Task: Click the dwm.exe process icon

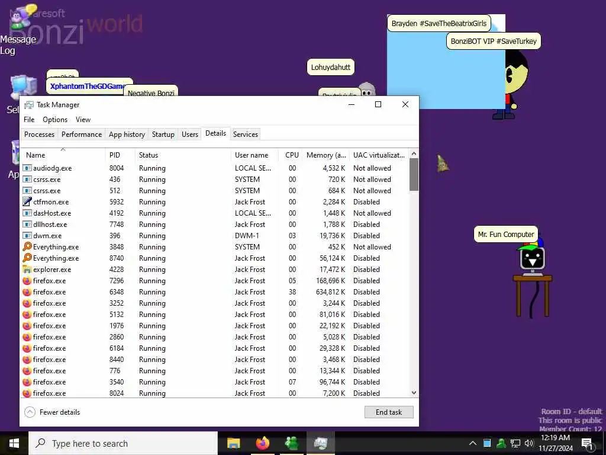Action: click(x=27, y=235)
